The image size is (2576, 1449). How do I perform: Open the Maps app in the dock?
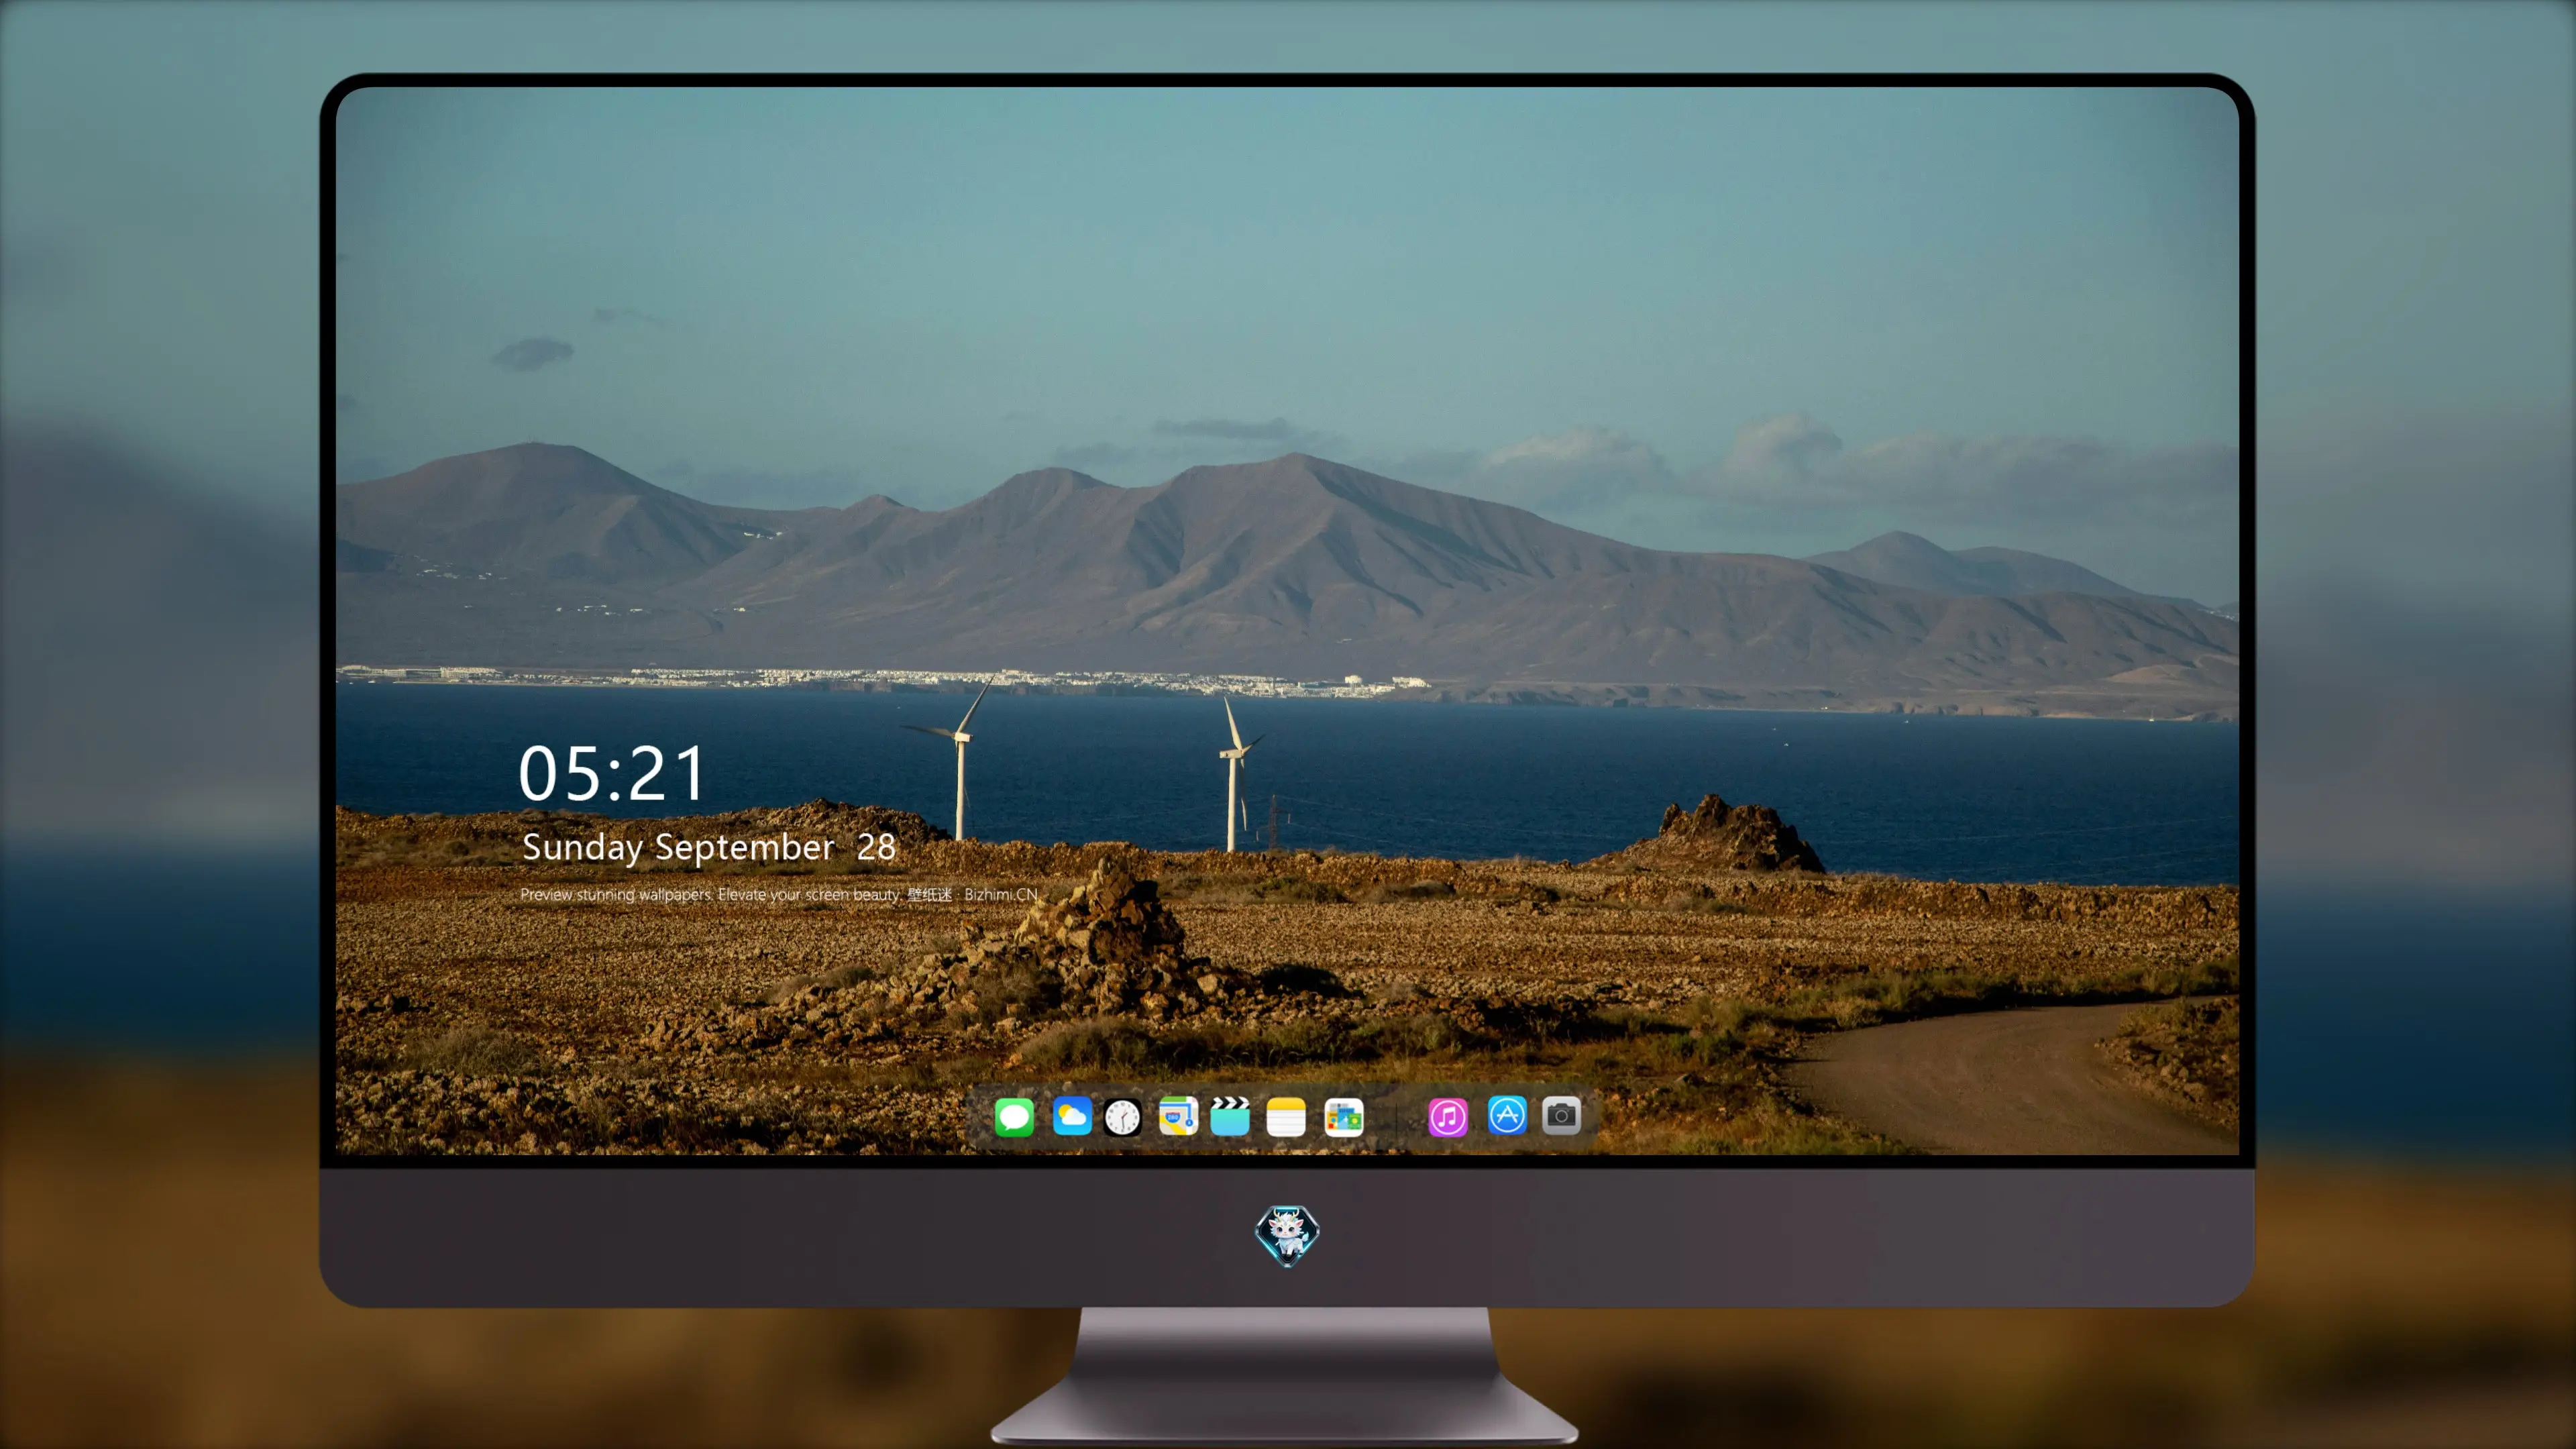click(x=1178, y=1116)
